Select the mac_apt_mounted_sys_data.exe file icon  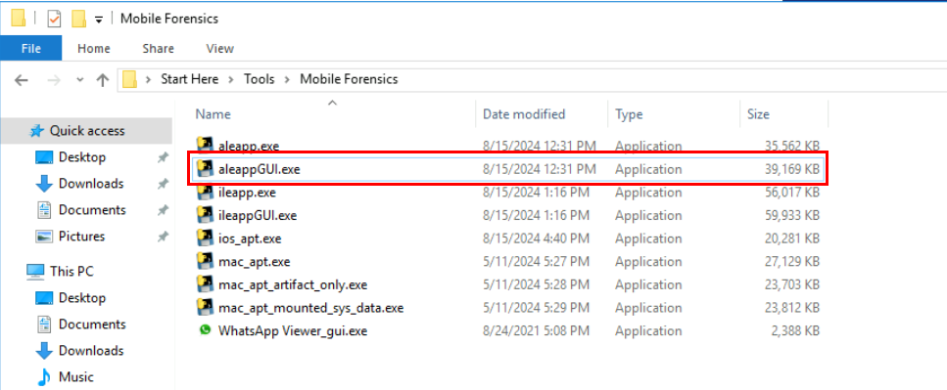tap(206, 308)
